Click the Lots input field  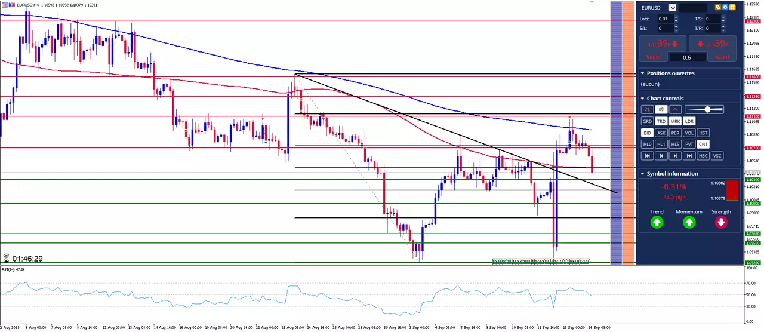point(666,19)
